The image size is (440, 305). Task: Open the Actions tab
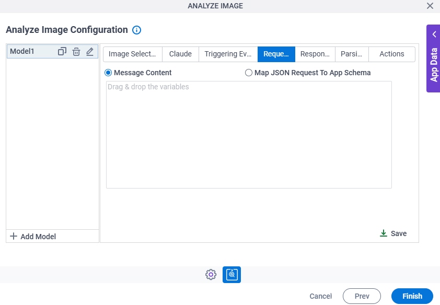[392, 54]
